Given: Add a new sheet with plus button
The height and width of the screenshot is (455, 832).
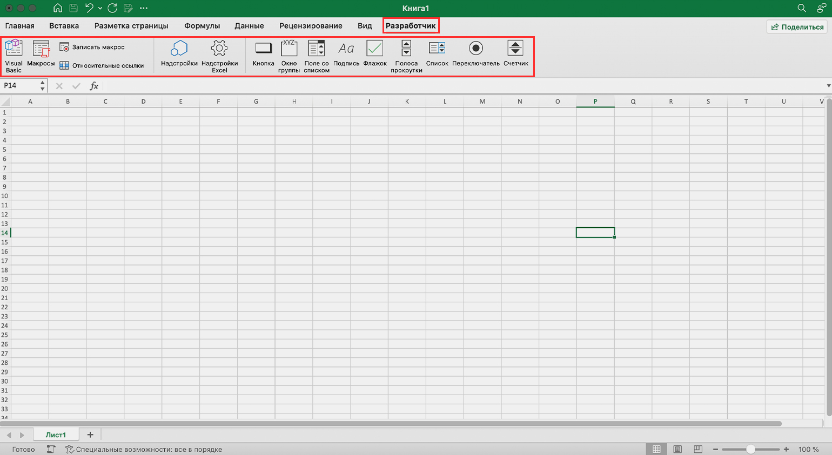Looking at the screenshot, I should point(90,435).
